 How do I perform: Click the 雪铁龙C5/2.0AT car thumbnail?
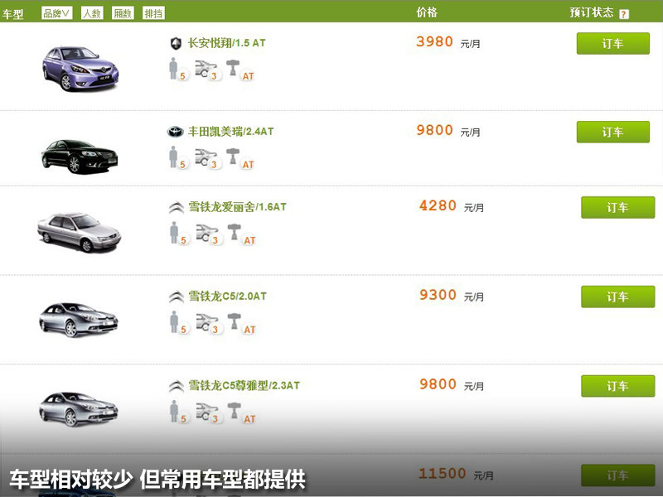(79, 320)
